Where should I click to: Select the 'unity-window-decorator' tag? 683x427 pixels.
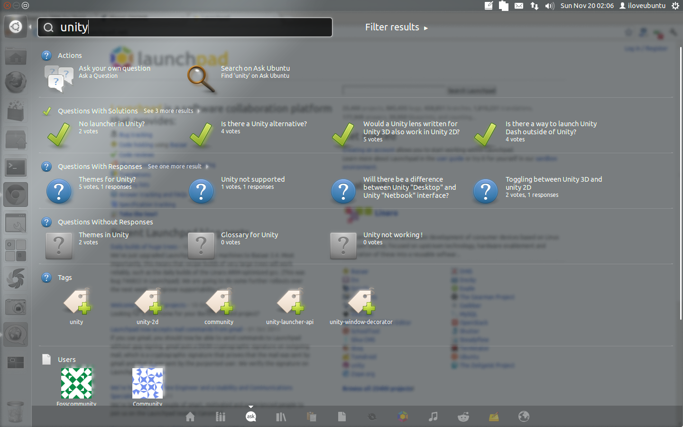361,306
